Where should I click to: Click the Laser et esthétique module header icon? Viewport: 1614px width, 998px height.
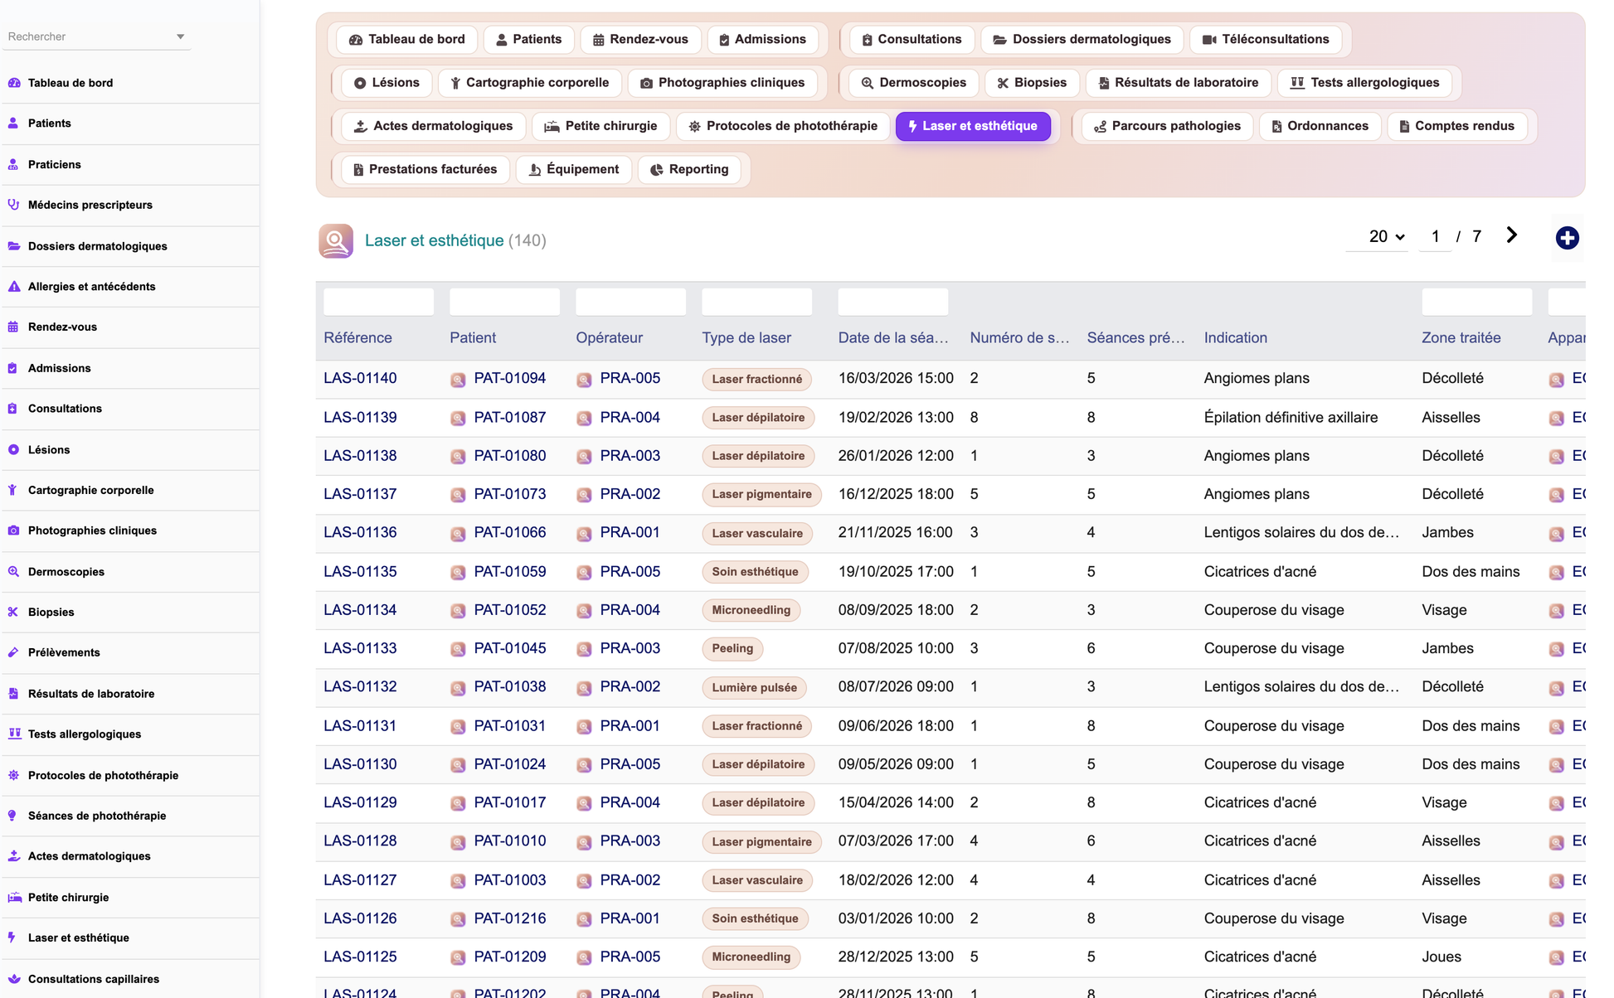[336, 241]
